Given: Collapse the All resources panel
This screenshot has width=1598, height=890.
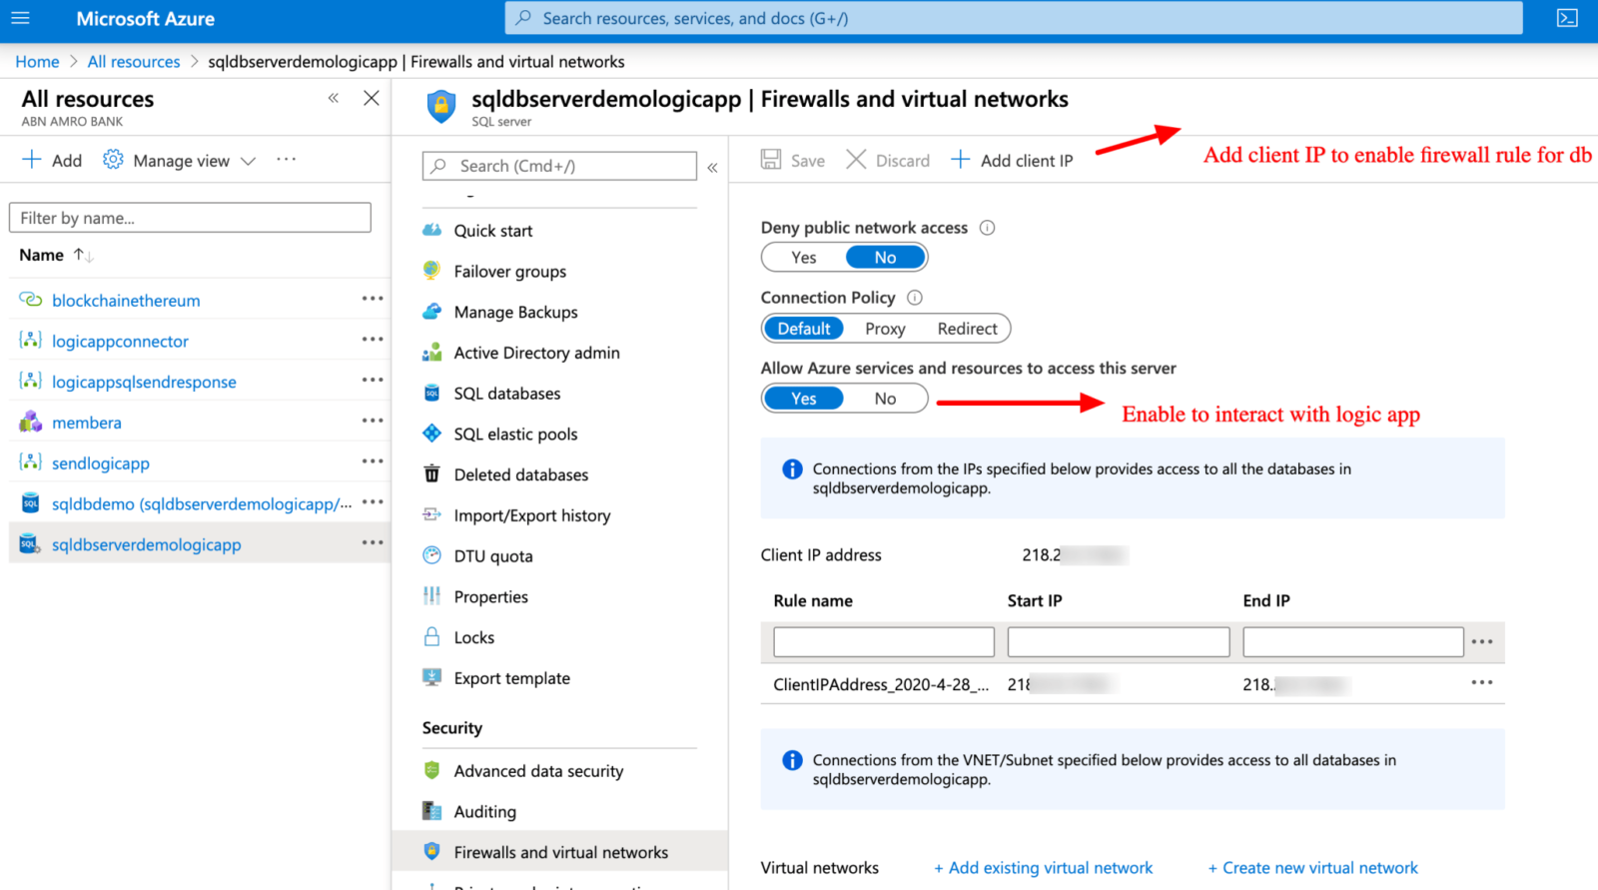Looking at the screenshot, I should (334, 98).
